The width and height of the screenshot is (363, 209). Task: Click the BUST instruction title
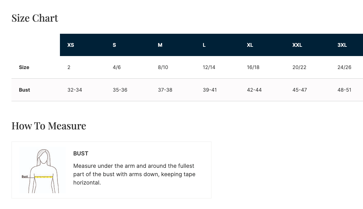pos(81,154)
